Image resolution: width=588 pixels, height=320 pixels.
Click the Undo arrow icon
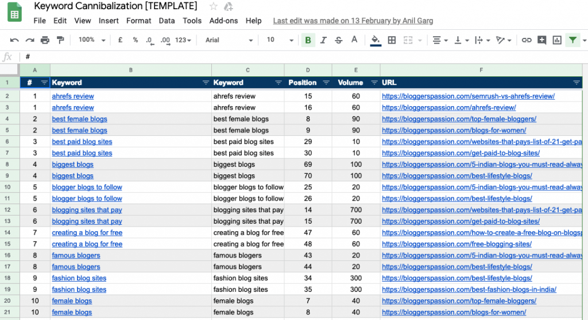click(14, 40)
